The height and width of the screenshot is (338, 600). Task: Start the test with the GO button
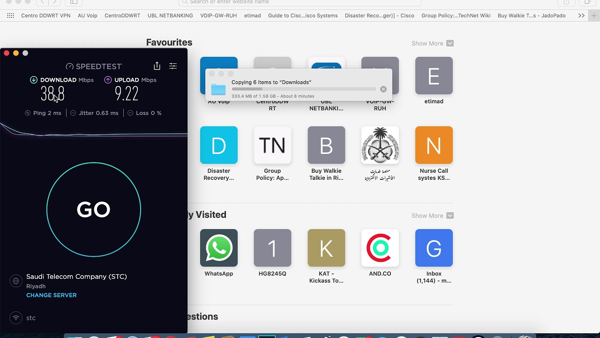point(94,209)
